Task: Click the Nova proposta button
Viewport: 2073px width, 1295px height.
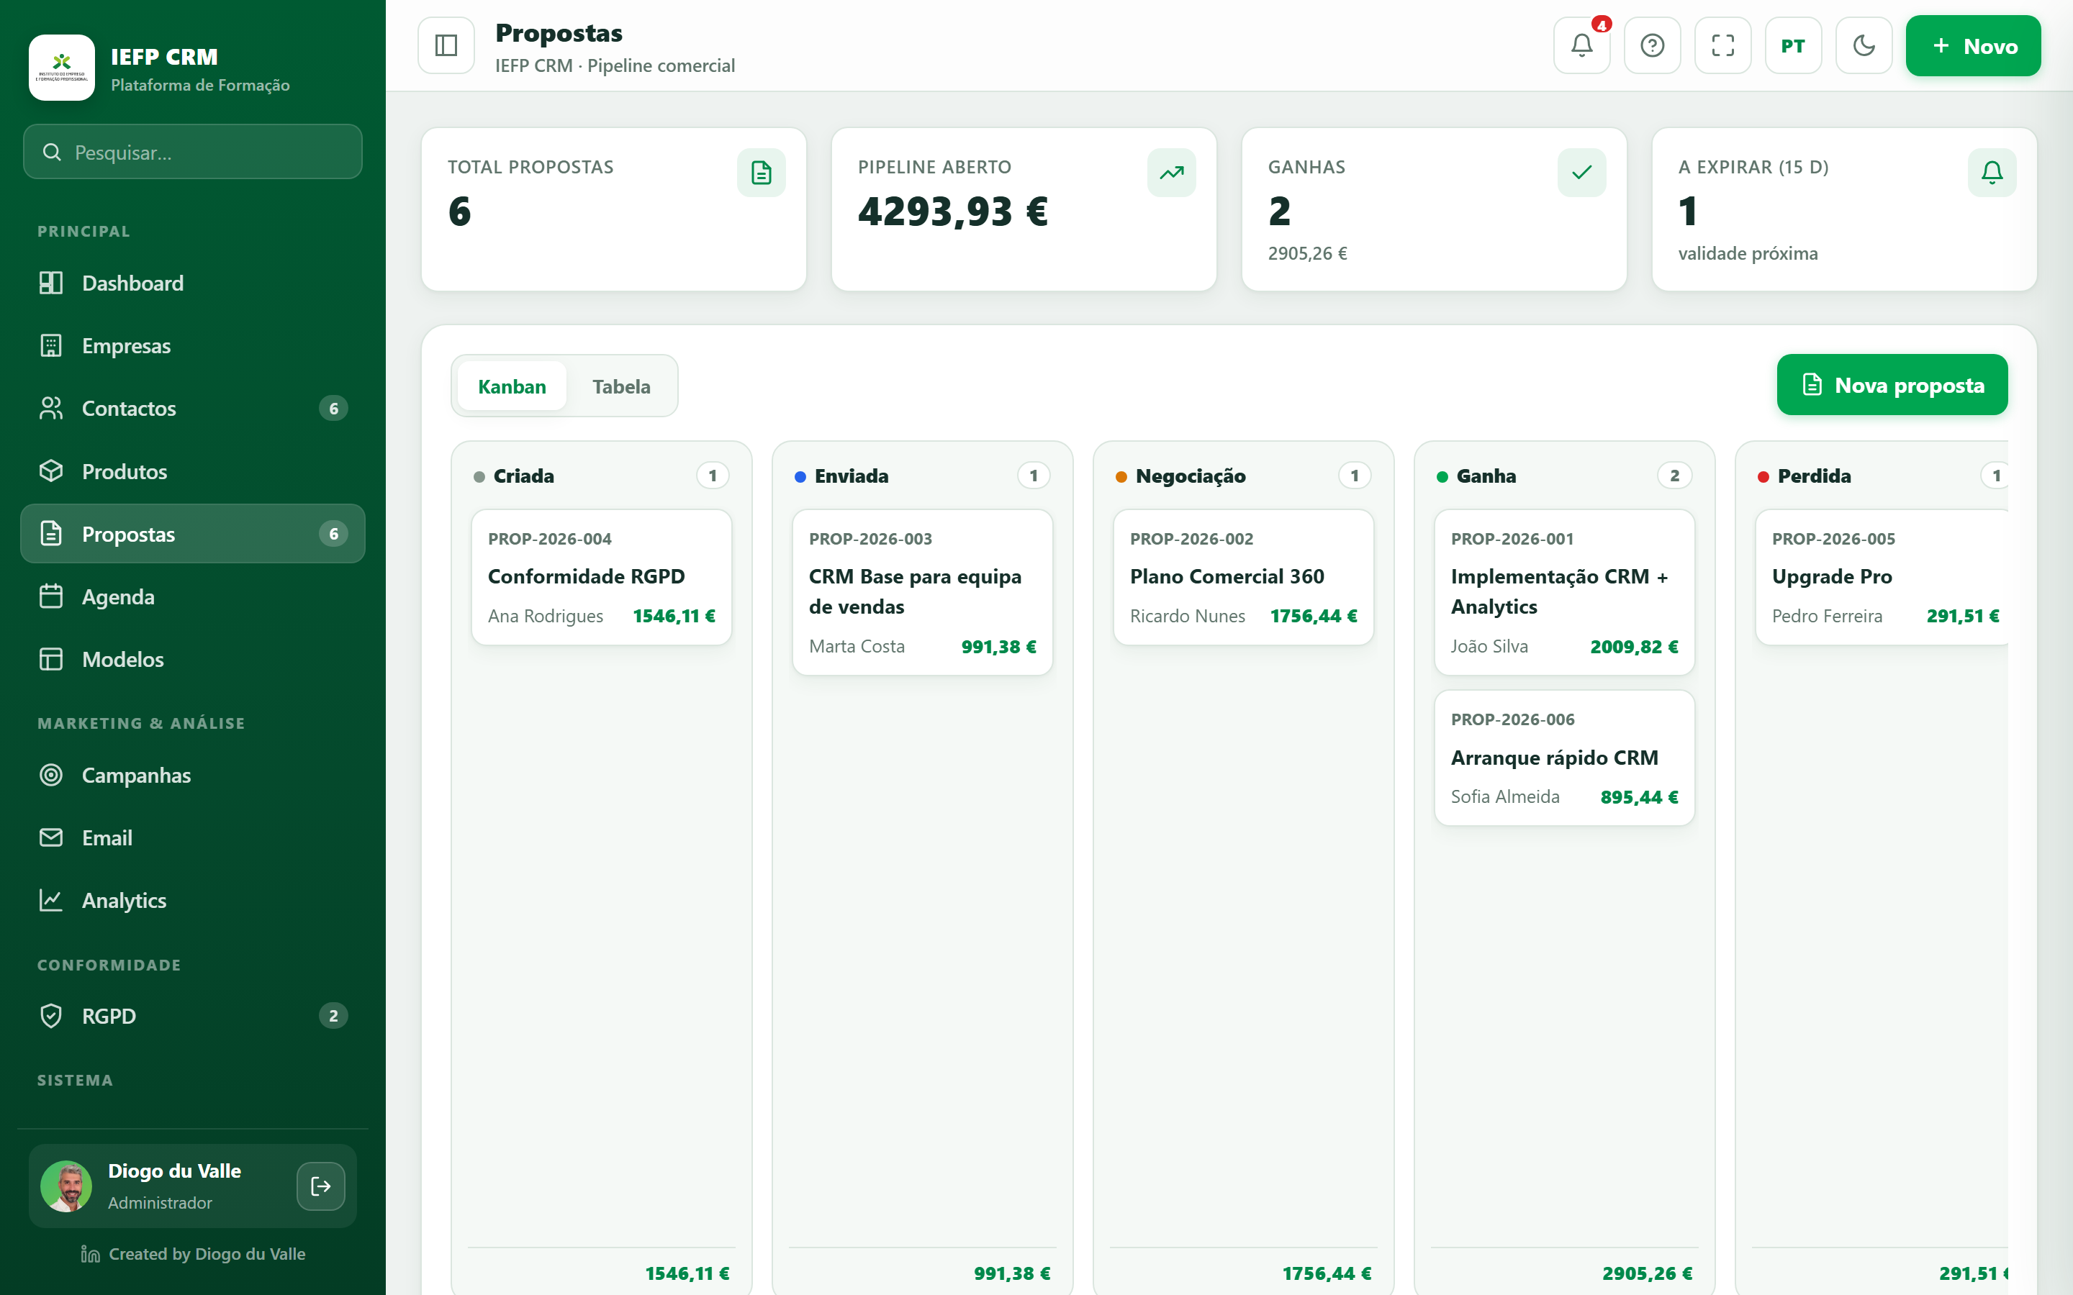Action: [x=1892, y=385]
